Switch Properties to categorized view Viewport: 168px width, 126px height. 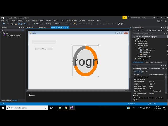tap(134, 71)
